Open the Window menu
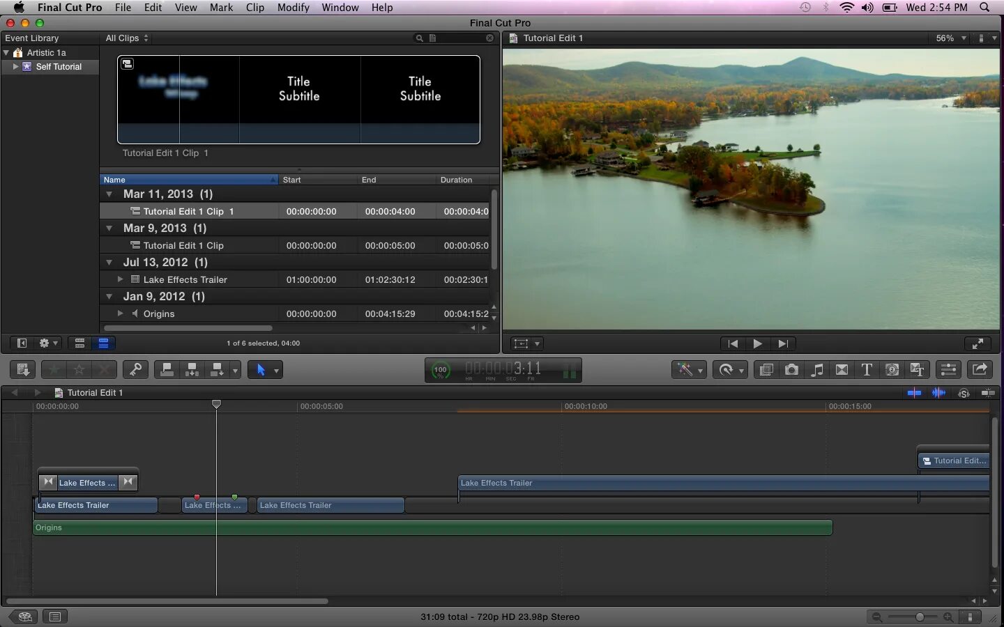 (x=340, y=8)
